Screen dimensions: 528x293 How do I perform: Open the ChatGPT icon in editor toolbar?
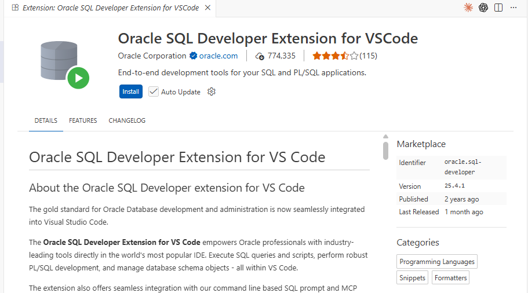point(483,8)
